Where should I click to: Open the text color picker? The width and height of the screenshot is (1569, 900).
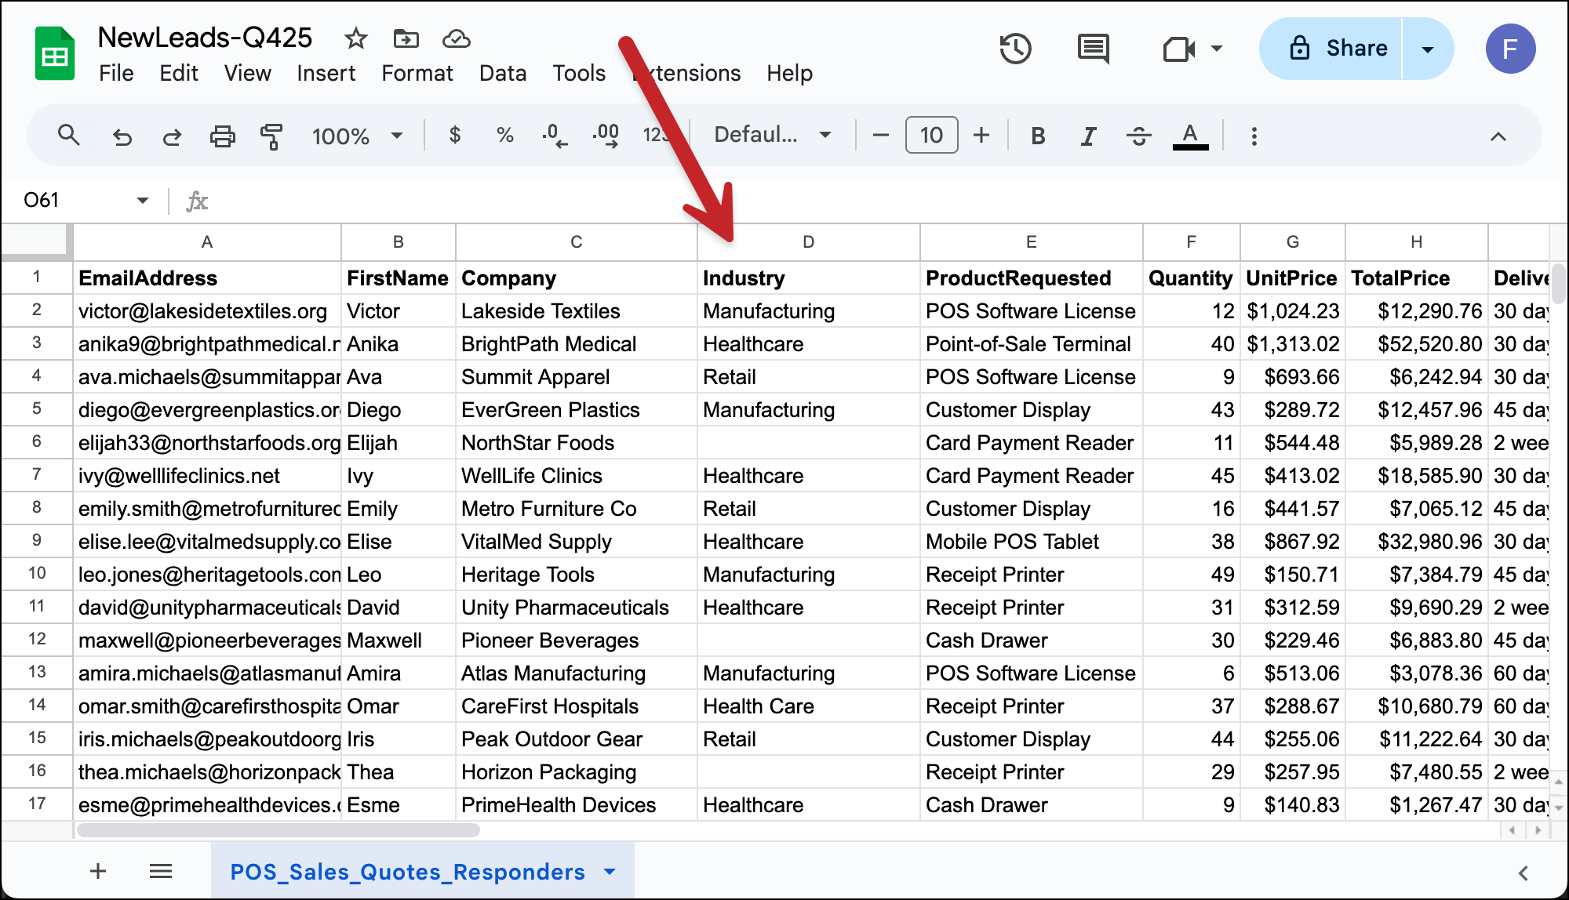click(1190, 135)
